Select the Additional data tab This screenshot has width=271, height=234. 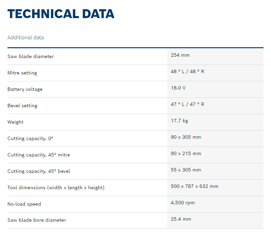pyautogui.click(x=26, y=38)
